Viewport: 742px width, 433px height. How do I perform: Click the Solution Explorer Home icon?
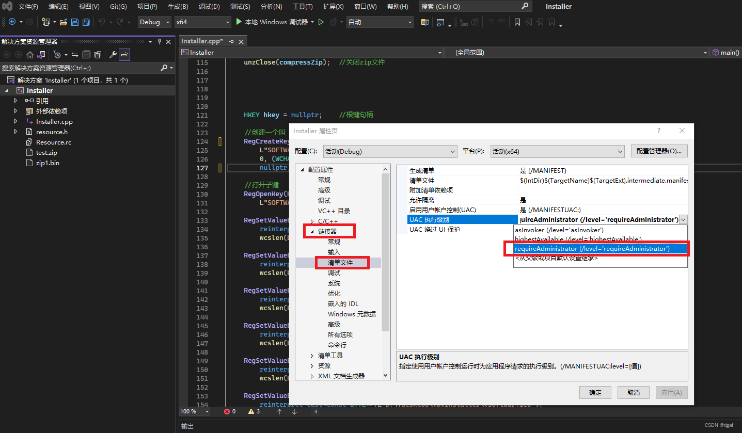pos(30,55)
